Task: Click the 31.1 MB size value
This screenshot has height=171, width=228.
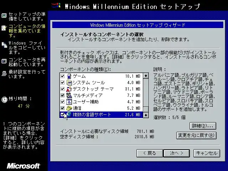Action: pos(133,89)
